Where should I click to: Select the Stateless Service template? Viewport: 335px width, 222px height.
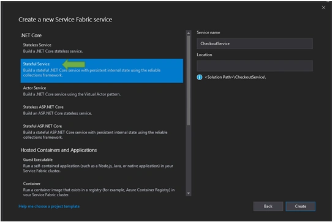click(102, 48)
